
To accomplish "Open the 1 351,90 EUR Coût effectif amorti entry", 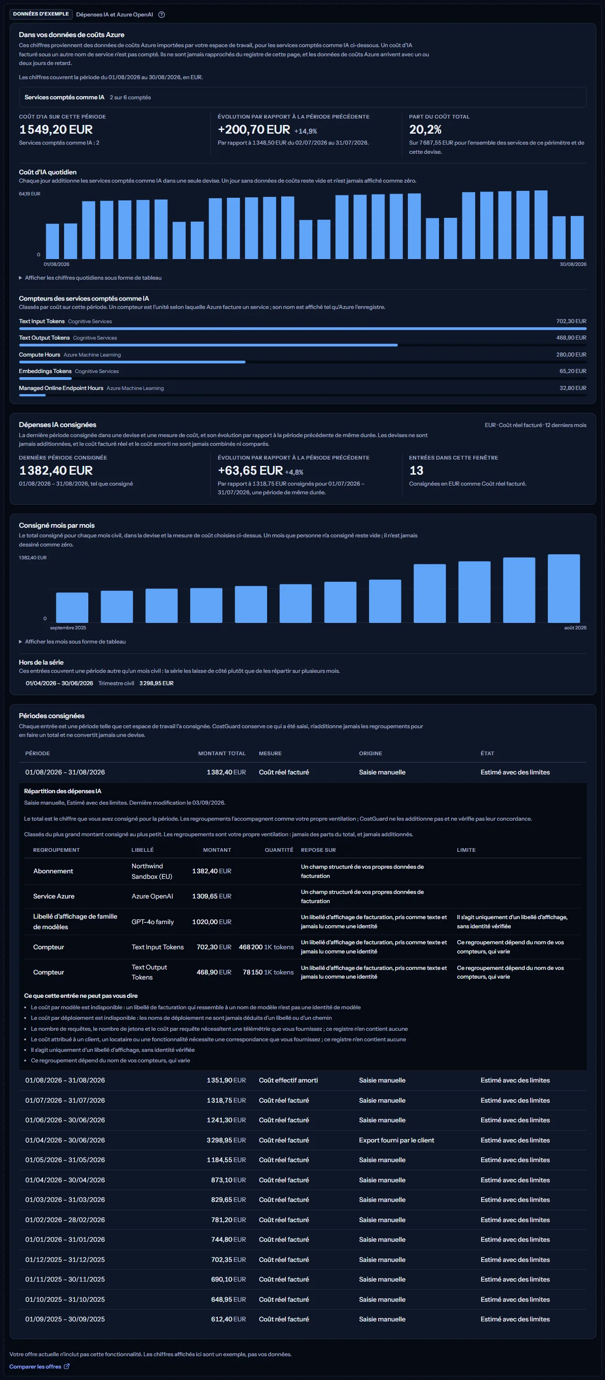I will (x=303, y=1080).
